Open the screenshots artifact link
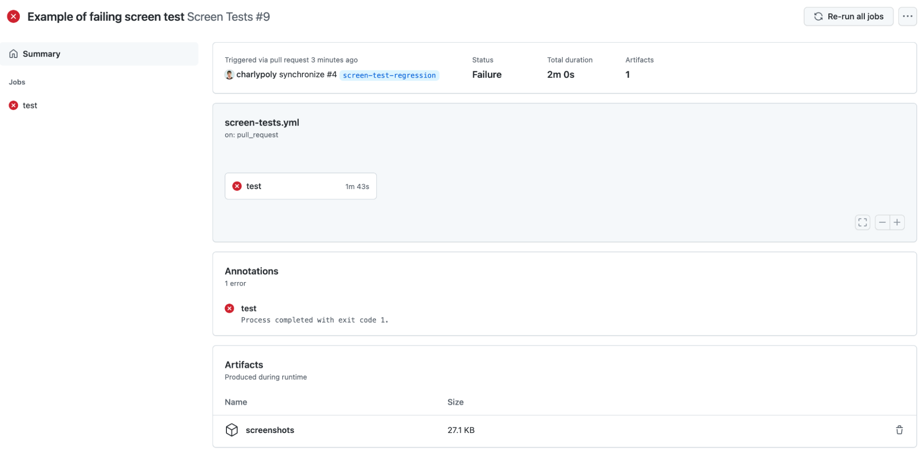The width and height of the screenshot is (920, 462). [x=270, y=430]
